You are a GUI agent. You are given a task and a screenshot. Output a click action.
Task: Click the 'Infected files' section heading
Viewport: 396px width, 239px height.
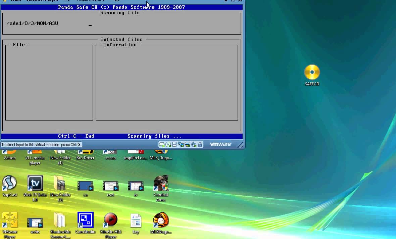(121, 39)
